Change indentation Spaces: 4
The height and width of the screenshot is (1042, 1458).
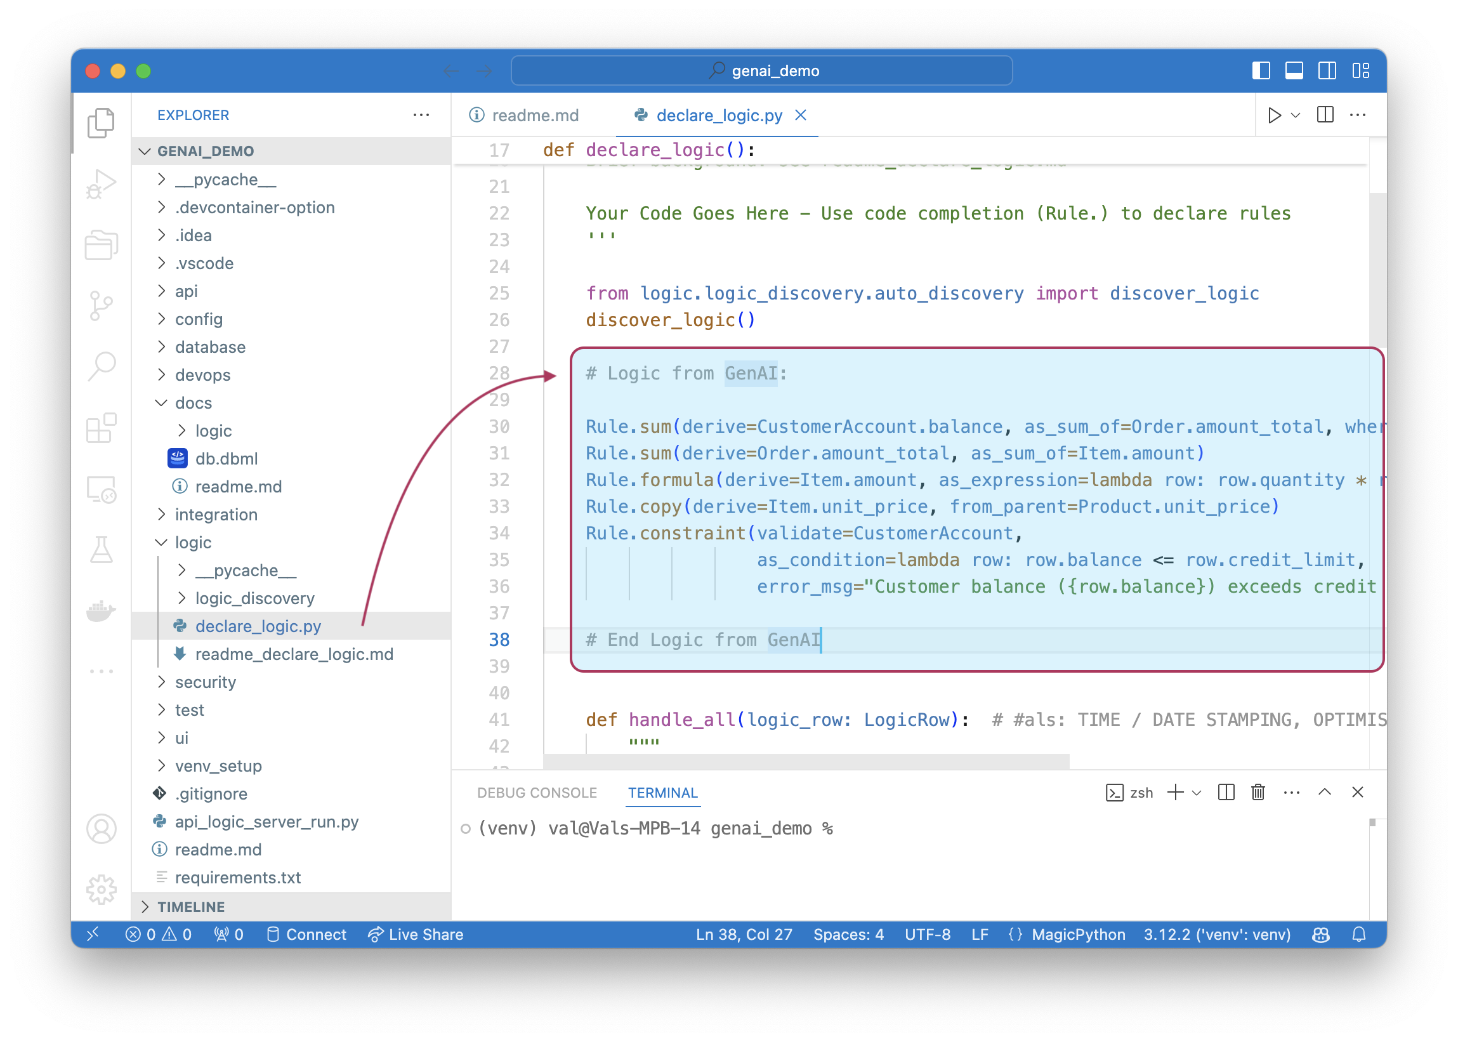coord(848,935)
